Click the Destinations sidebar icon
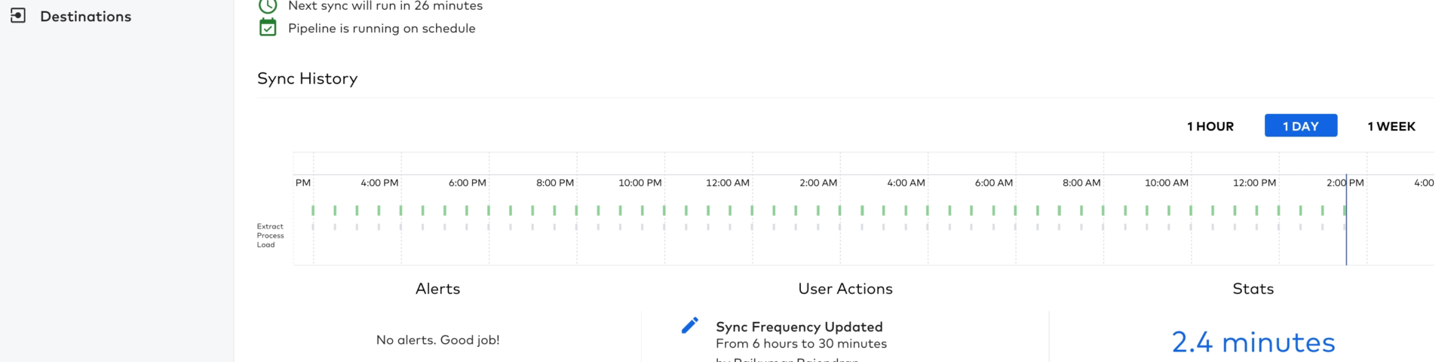 (x=18, y=16)
